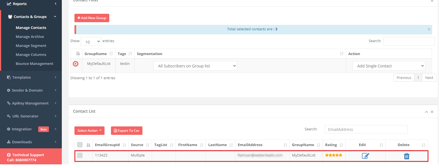Viewport: 445px width, 168px height.
Task: Click the trash delete icon for contact 113422
Action: [x=407, y=156]
